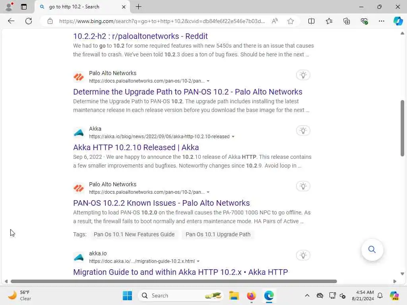
Task: Click 'Palo Alto Networks' site name above Known Issues
Action: tap(112, 184)
